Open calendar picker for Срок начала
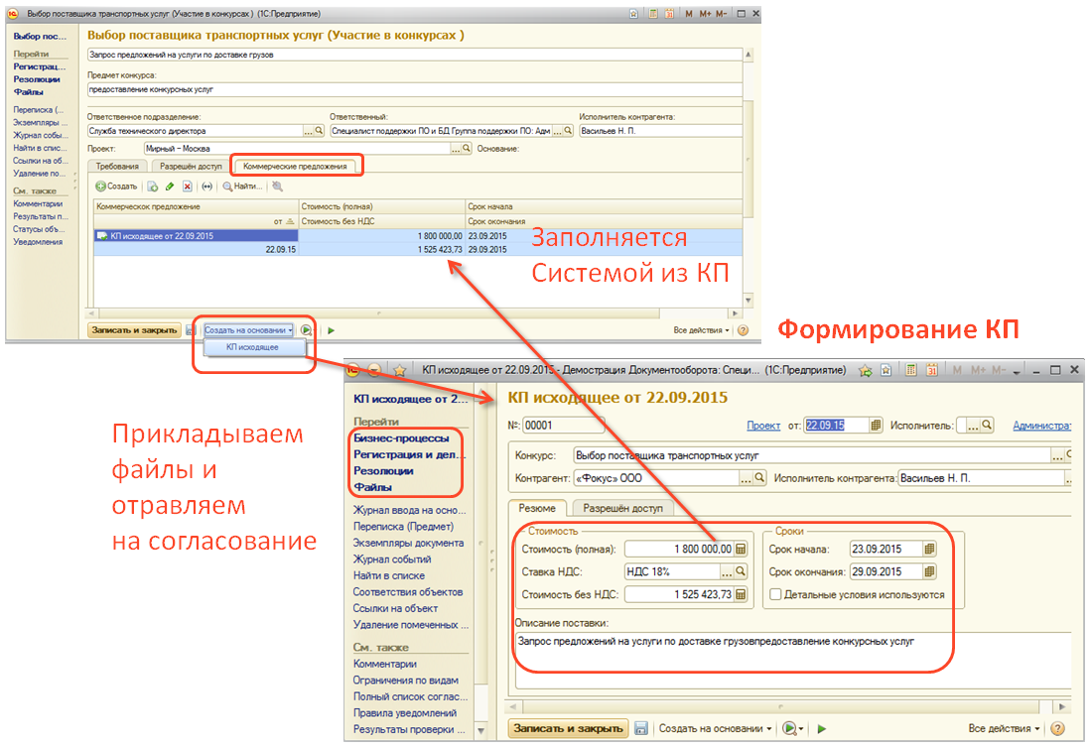Image resolution: width=1090 pixels, height=747 pixels. 929,549
